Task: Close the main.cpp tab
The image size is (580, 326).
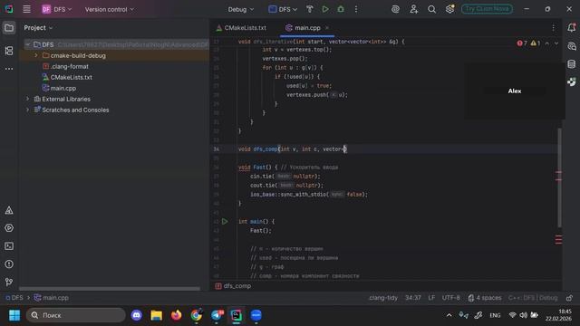Action: click(327, 28)
